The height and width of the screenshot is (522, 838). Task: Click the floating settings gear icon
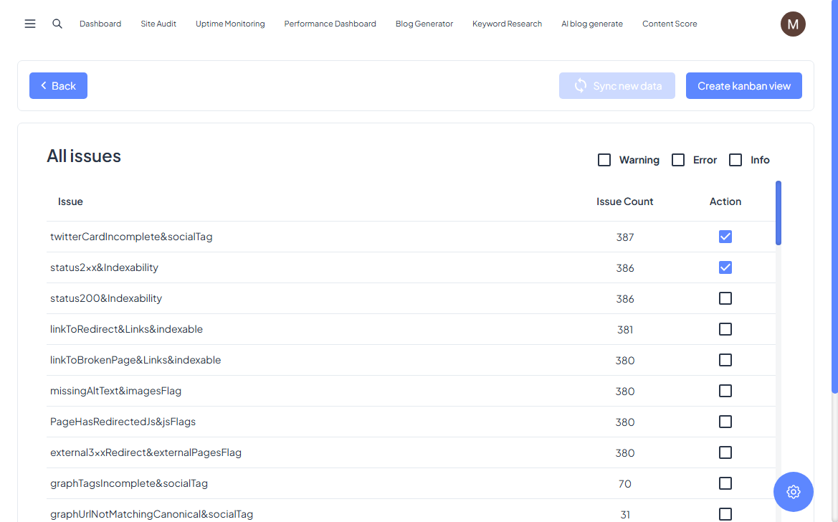[793, 492]
